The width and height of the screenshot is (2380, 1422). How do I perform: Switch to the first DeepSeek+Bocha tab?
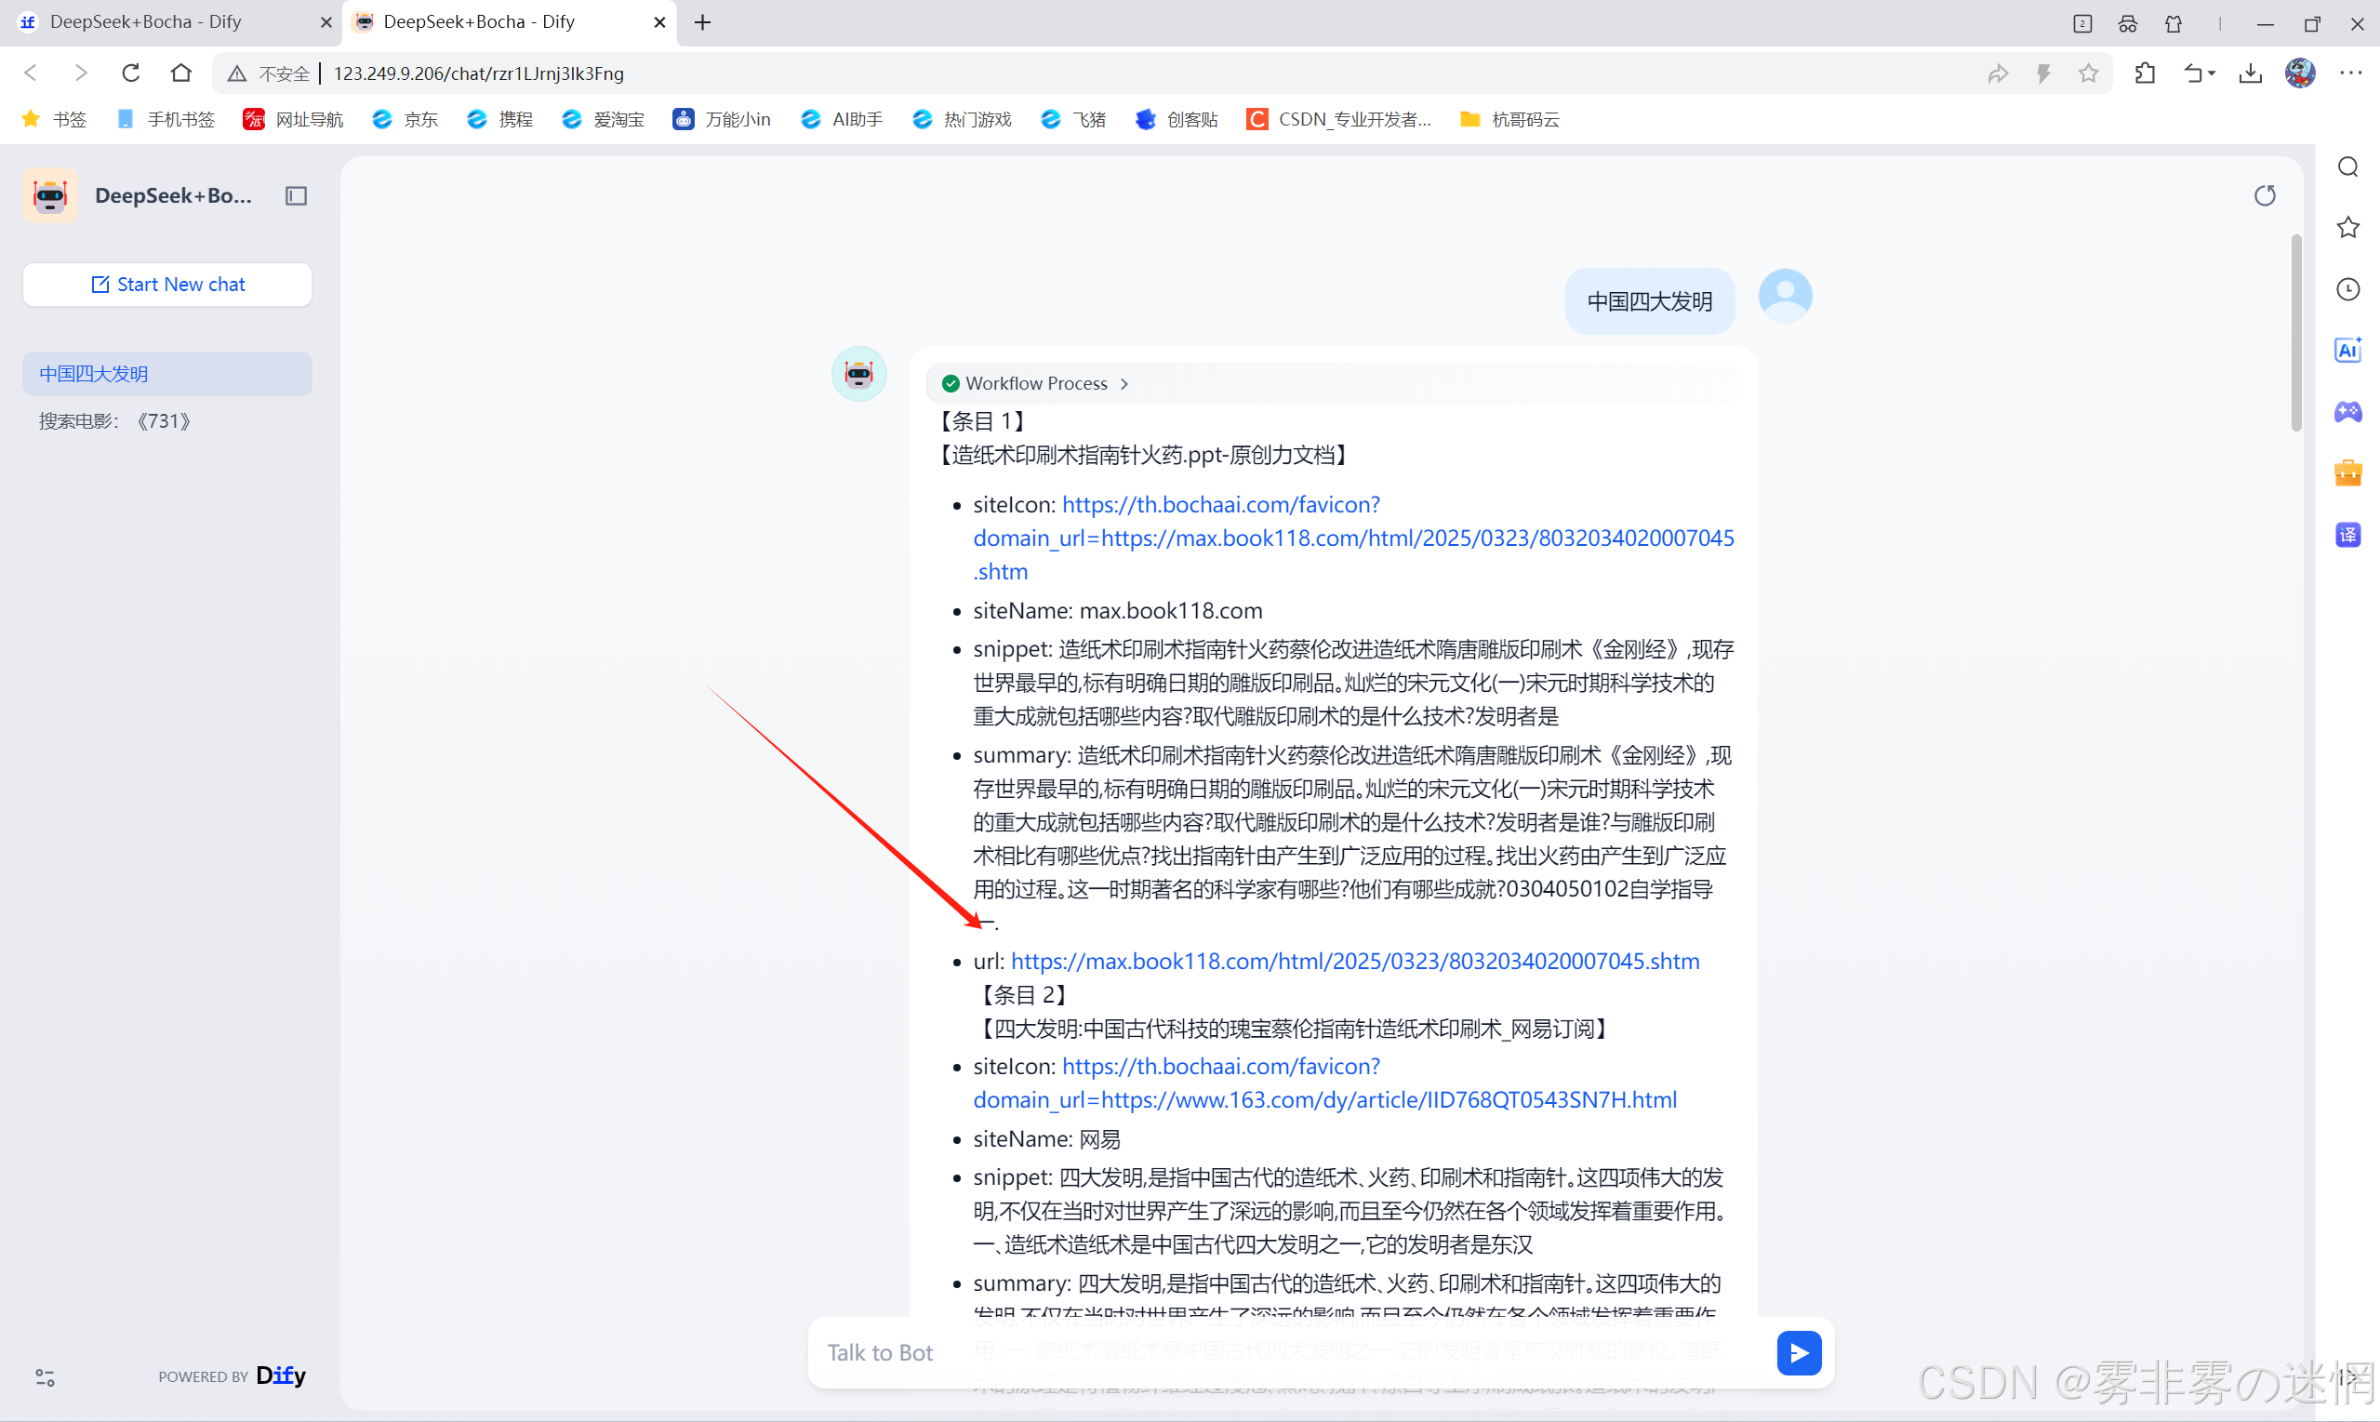point(146,22)
